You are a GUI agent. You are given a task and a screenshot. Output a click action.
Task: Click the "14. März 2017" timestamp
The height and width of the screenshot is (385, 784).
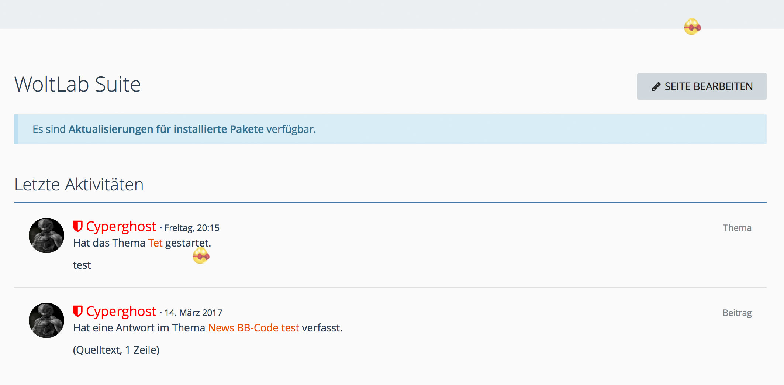193,313
